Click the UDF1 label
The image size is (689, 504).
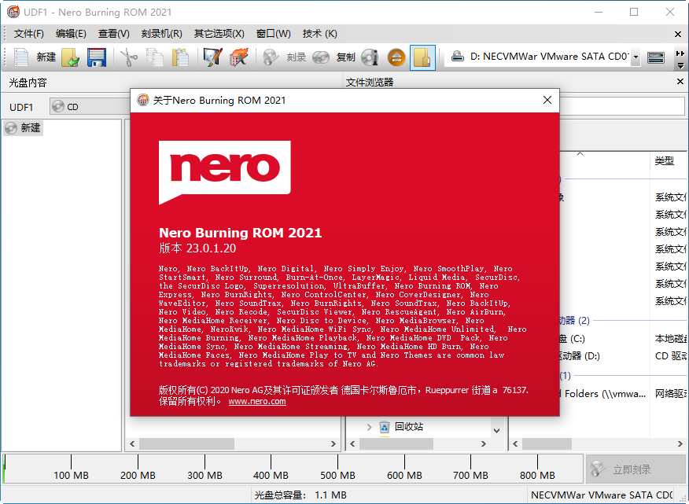21,107
